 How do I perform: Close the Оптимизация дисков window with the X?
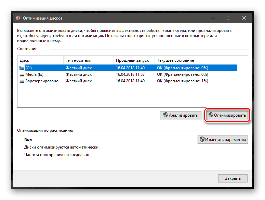pos(244,18)
